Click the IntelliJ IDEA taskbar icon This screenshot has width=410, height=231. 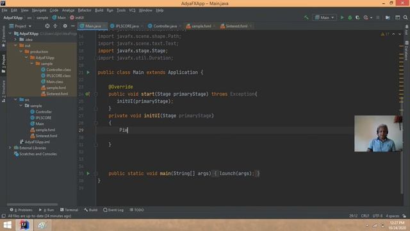[24, 225]
